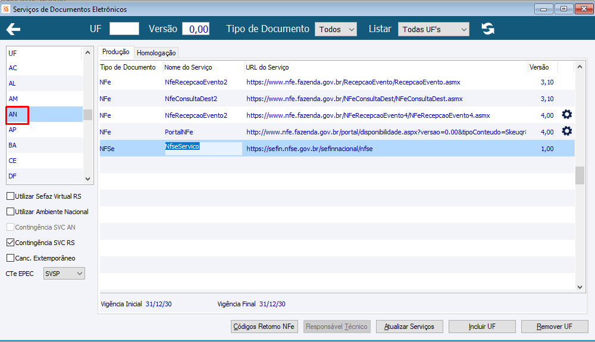The width and height of the screenshot is (595, 342).
Task: Open gear settings for PortalNFe row
Action: (x=566, y=131)
